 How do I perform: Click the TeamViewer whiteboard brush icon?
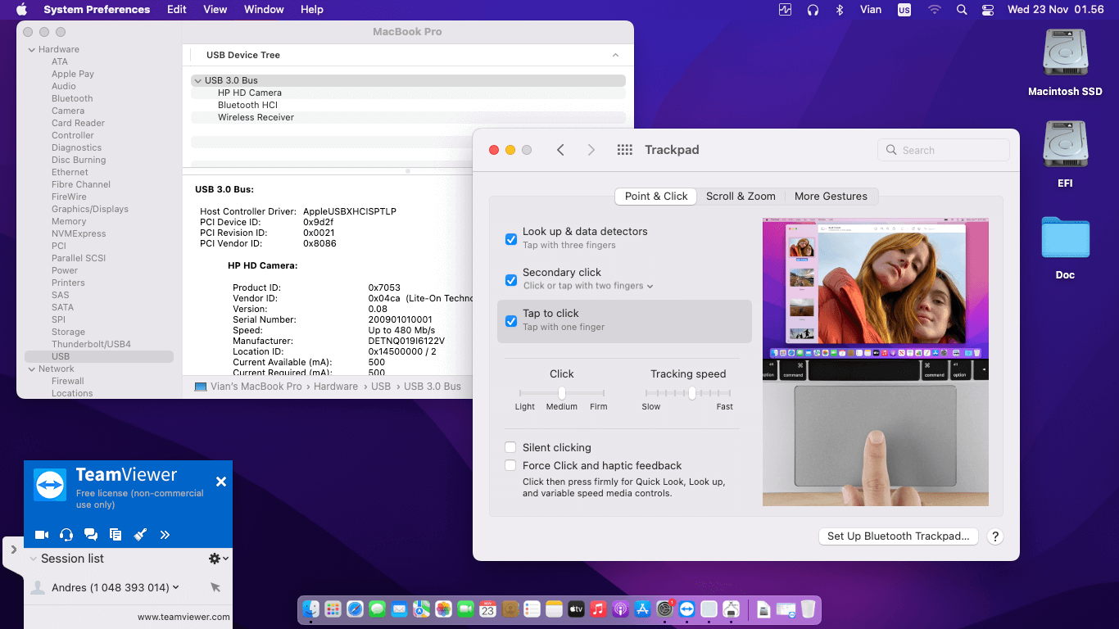click(x=140, y=535)
